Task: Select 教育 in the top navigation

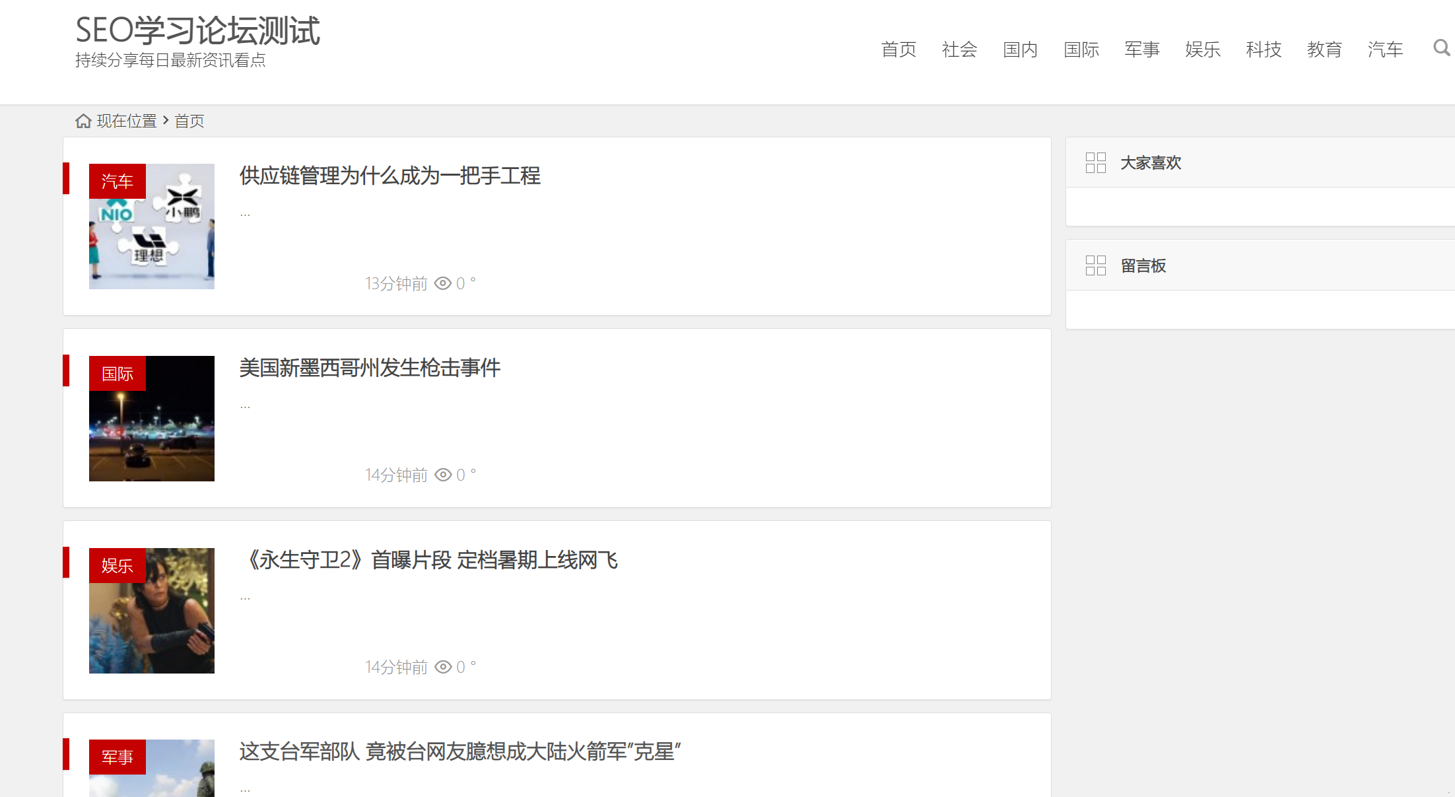Action: 1324,50
